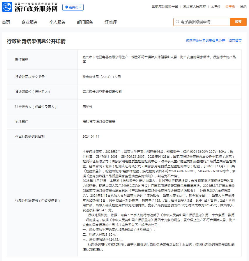Click the penalized unit value 嘉兴市卡地亚电器有限公司
This screenshot has height=261, width=249.
point(102,92)
